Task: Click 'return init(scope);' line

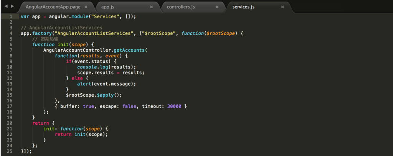Action: tap(81, 134)
